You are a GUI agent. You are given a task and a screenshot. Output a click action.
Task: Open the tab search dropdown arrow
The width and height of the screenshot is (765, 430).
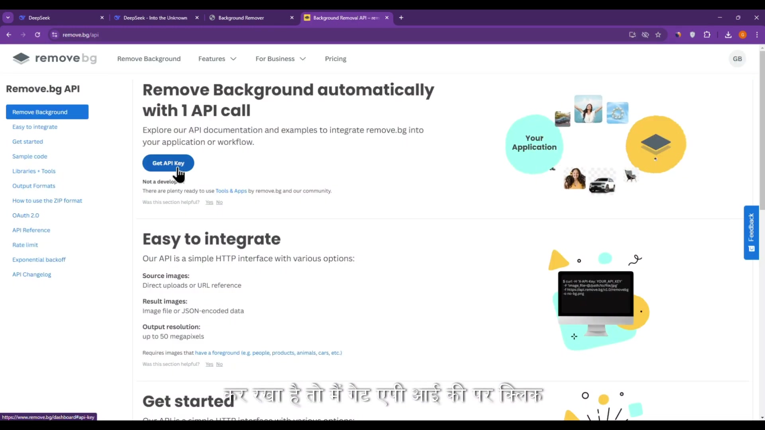click(x=8, y=18)
